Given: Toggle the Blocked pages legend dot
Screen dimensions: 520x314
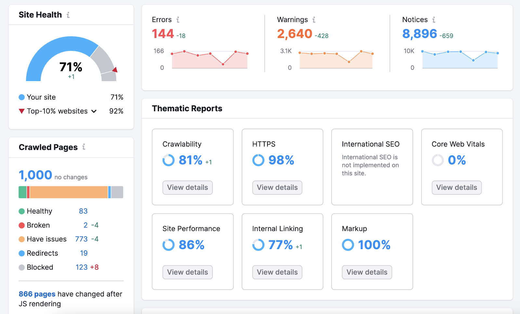Looking at the screenshot, I should 21,267.
